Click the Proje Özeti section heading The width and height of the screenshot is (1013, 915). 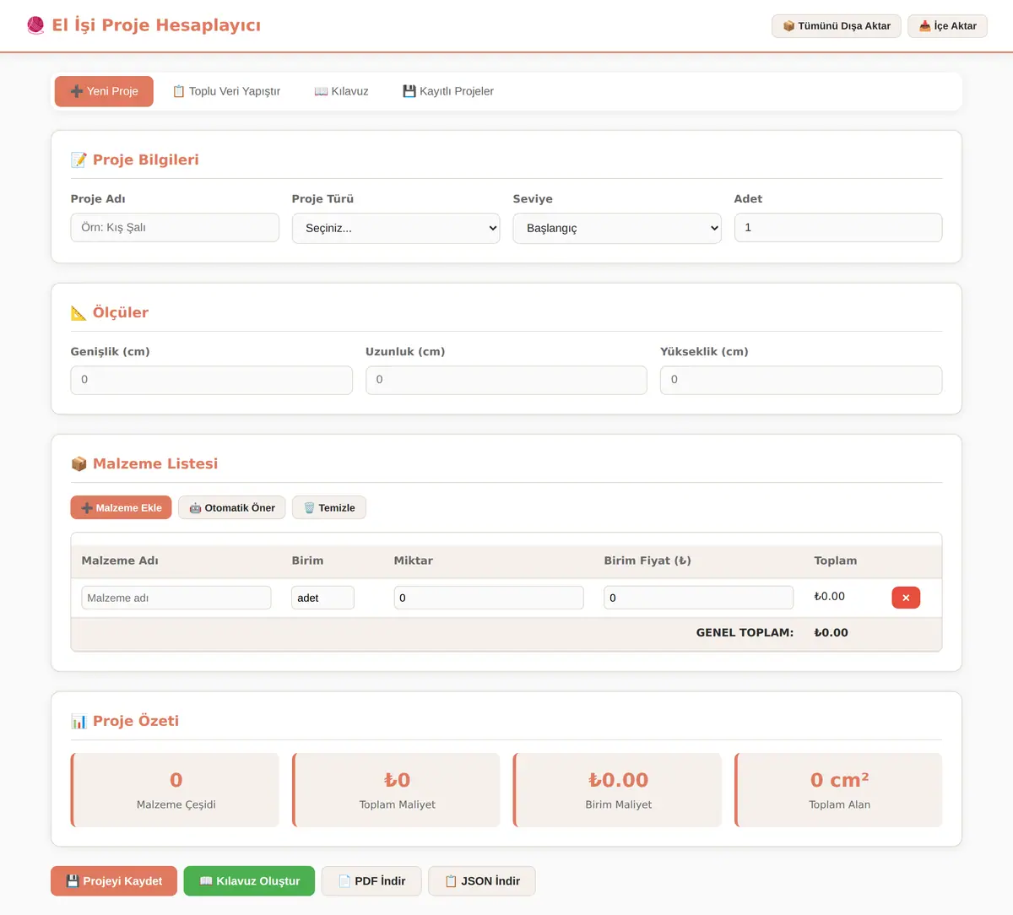click(x=125, y=721)
